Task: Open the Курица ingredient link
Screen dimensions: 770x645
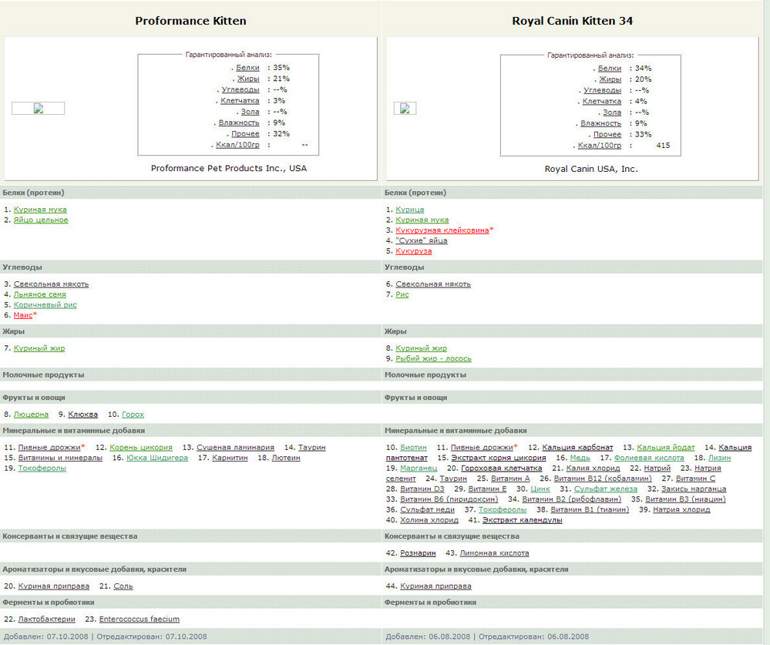Action: pos(410,210)
